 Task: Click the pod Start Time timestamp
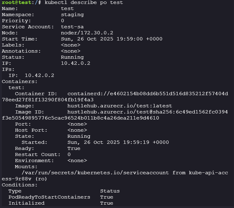click(112, 39)
